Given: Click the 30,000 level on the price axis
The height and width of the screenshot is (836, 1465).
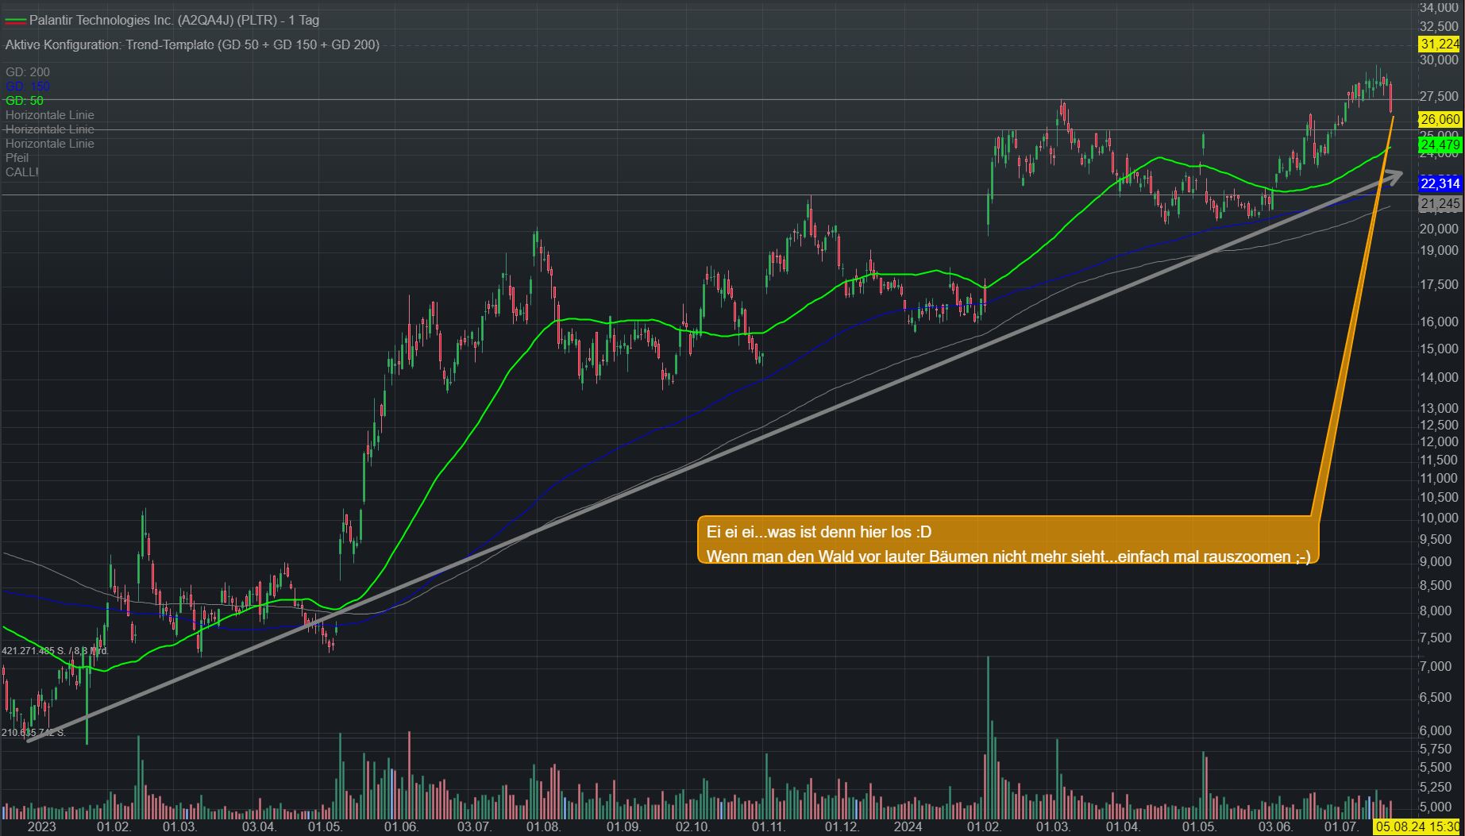Looking at the screenshot, I should click(1439, 60).
